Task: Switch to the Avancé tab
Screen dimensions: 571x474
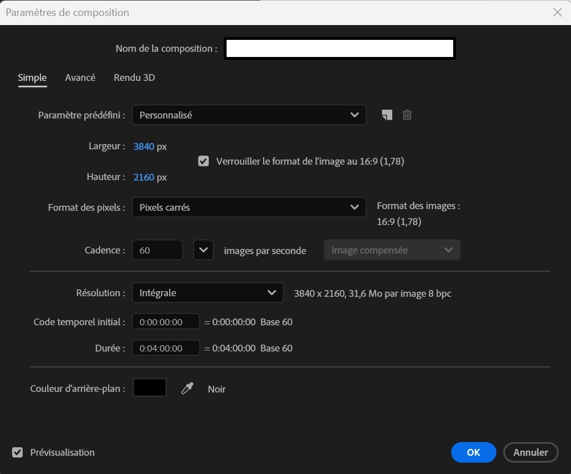Action: (x=80, y=77)
